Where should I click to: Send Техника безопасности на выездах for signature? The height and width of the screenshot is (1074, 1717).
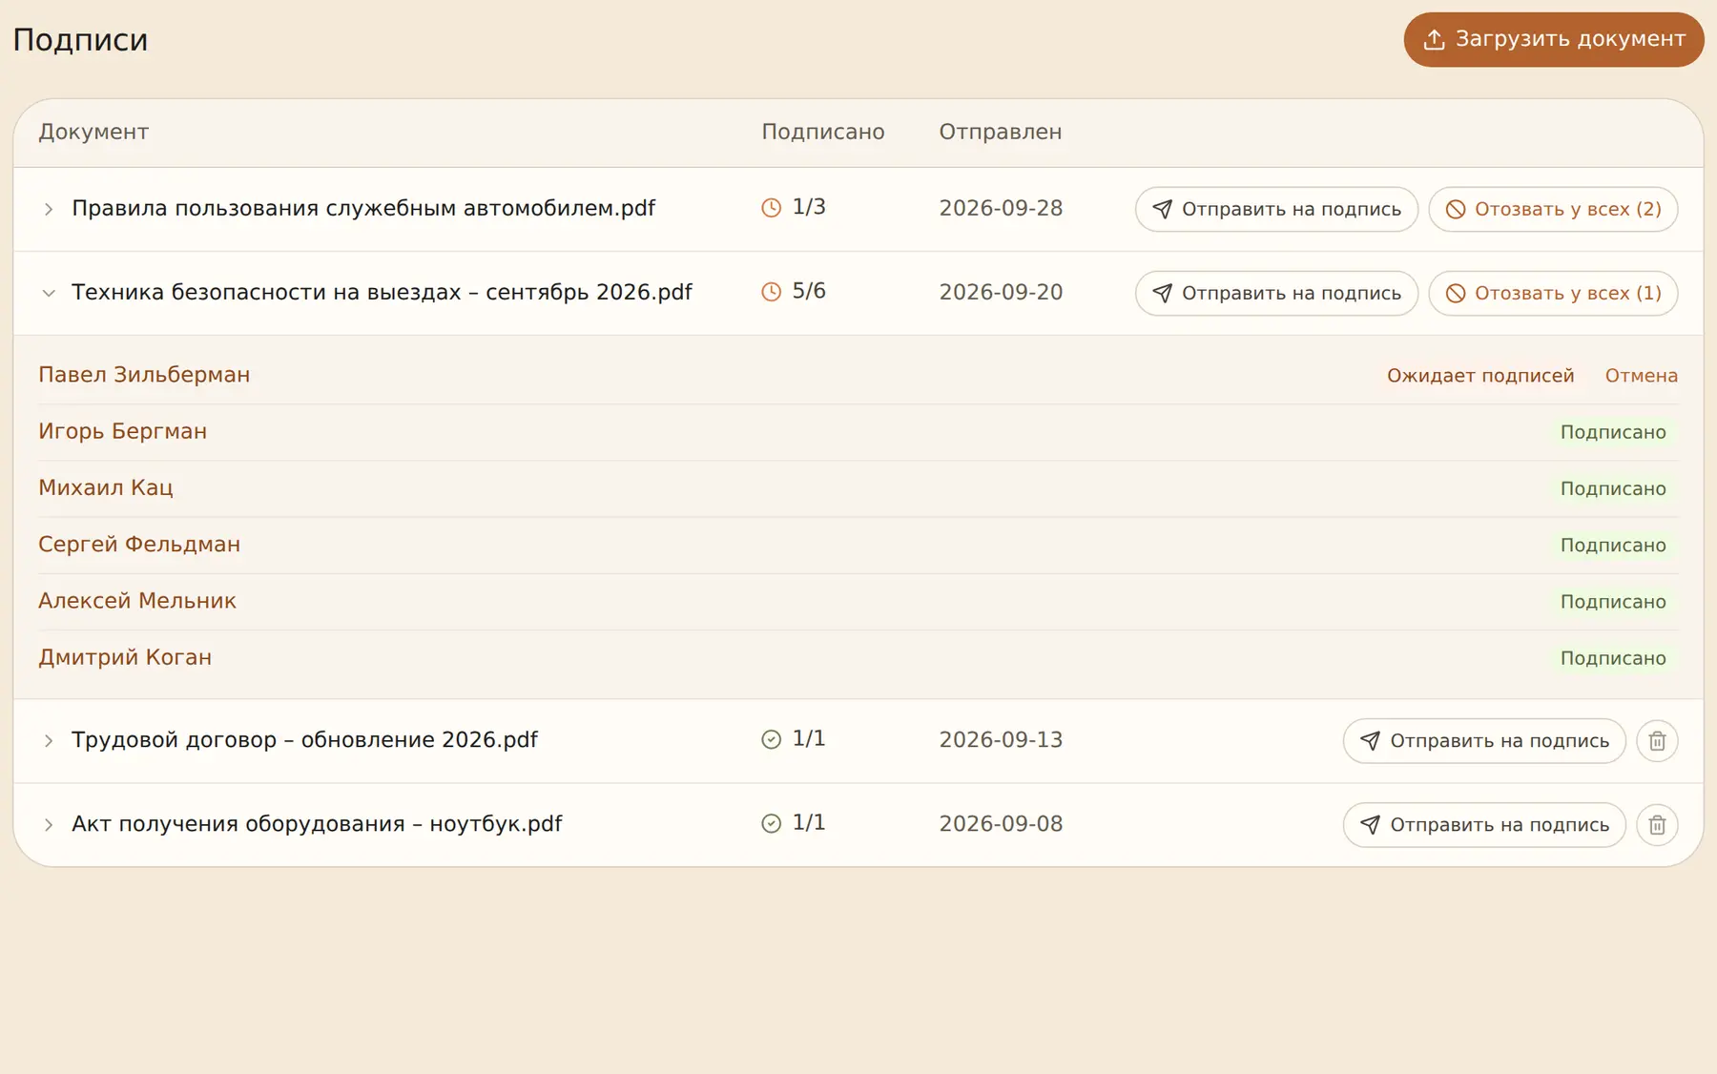click(1276, 293)
